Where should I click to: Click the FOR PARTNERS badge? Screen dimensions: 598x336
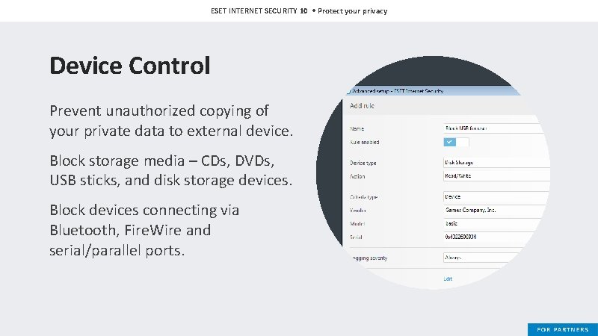pyautogui.click(x=563, y=329)
